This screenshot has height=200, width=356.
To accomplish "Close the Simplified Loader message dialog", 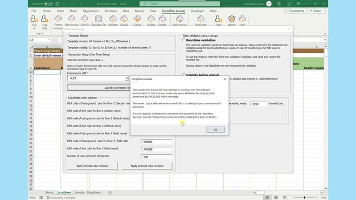I will point(225,79).
